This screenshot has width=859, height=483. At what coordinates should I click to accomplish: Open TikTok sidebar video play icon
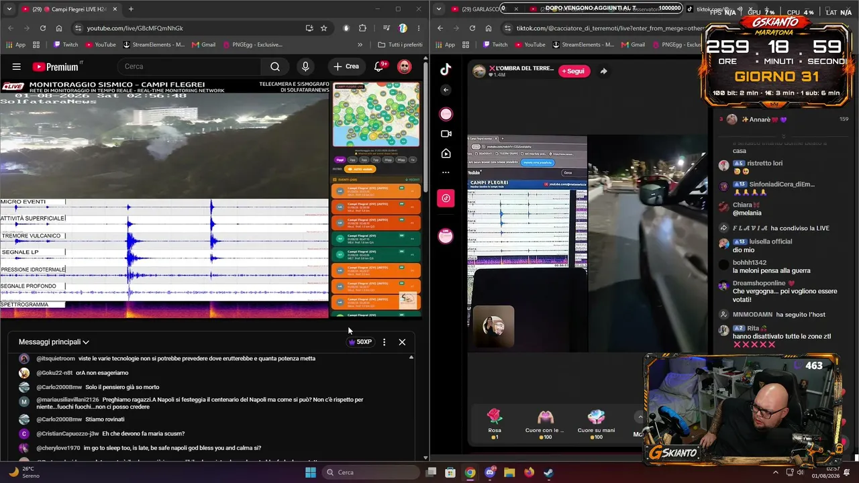[446, 154]
